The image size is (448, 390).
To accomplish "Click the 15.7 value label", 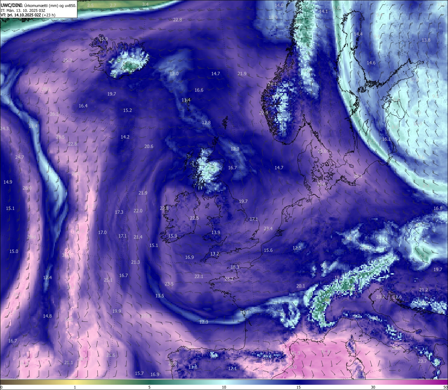I will (139, 373).
